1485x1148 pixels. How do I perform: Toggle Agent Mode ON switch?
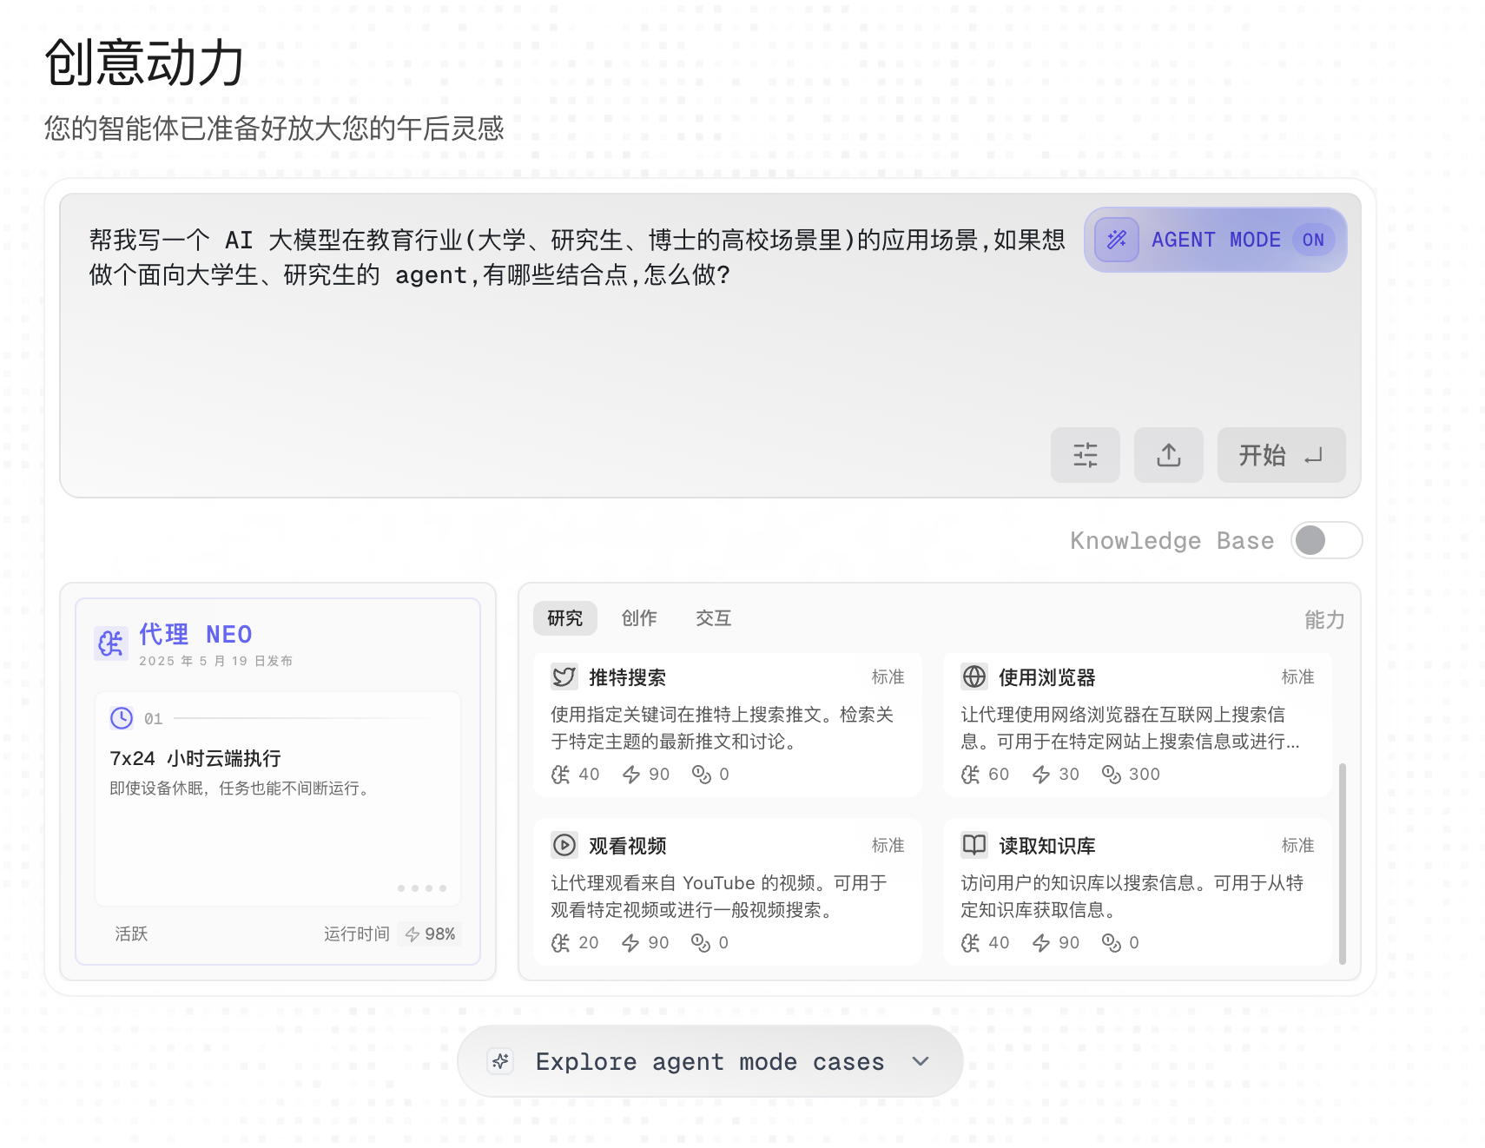[x=1313, y=240]
